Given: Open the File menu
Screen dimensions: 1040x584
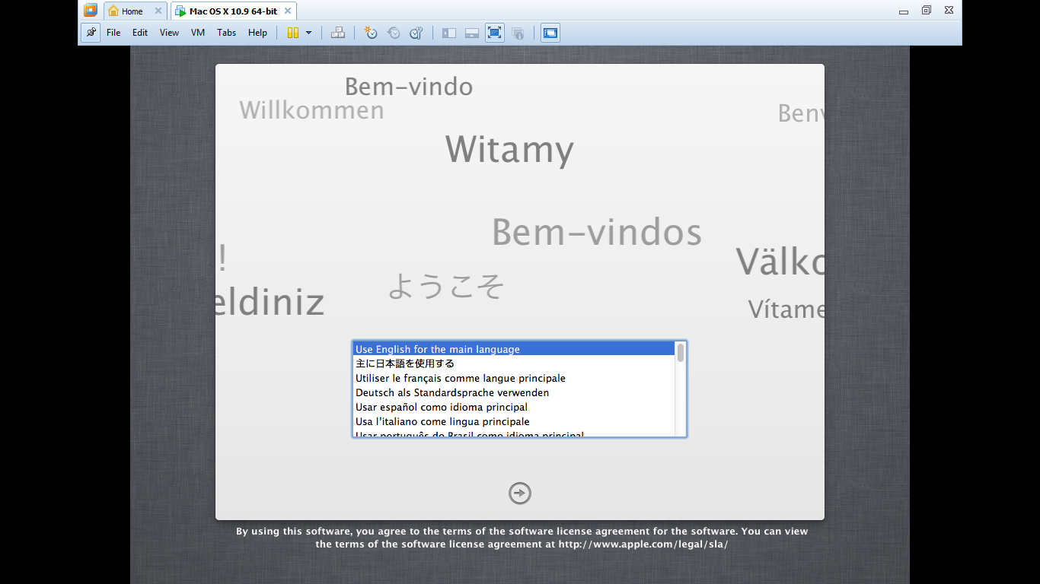Looking at the screenshot, I should point(113,33).
